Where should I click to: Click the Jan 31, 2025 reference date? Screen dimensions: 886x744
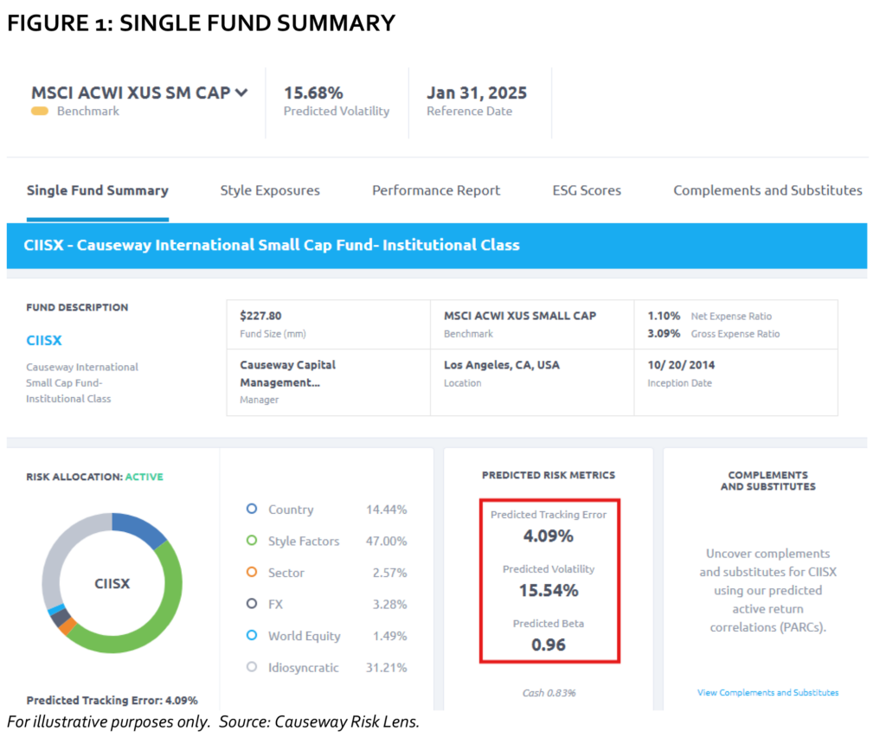point(476,93)
